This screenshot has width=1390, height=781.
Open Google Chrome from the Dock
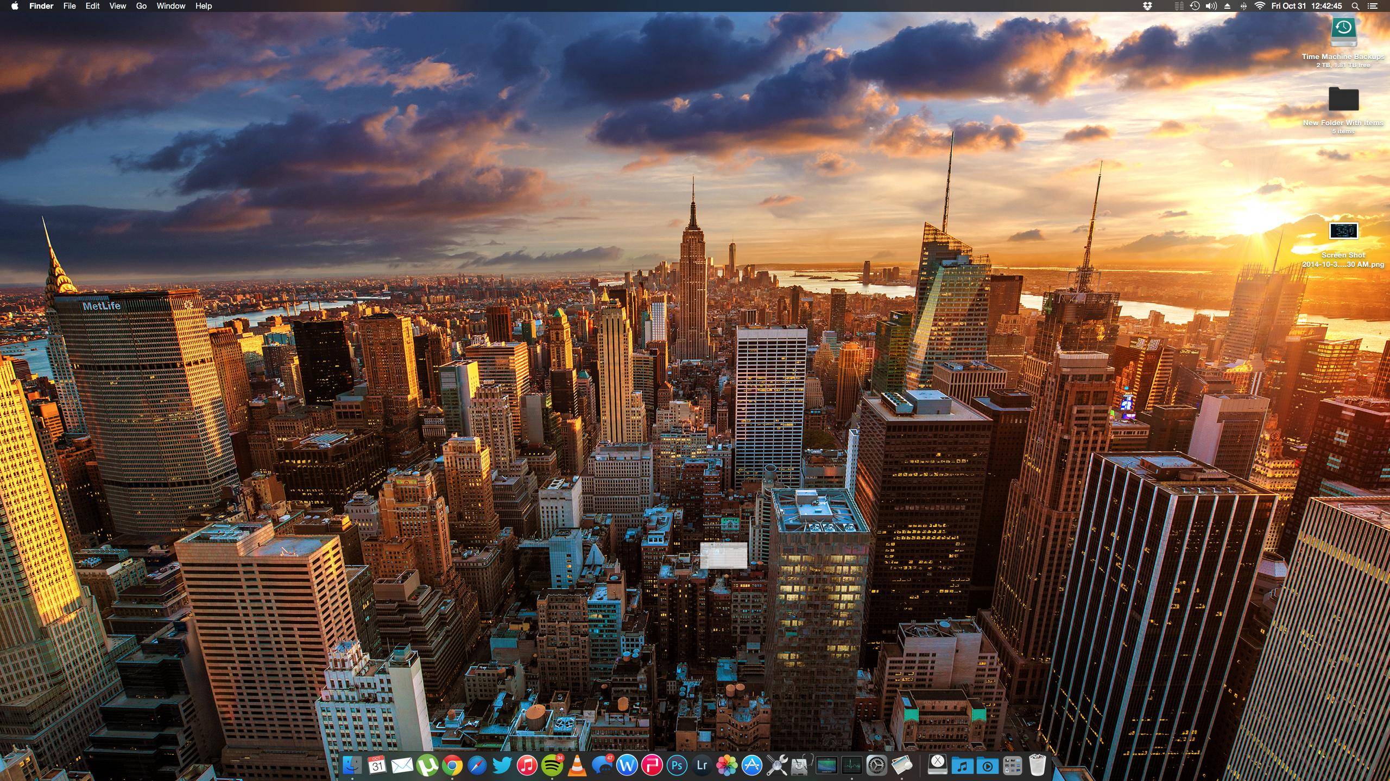452,765
